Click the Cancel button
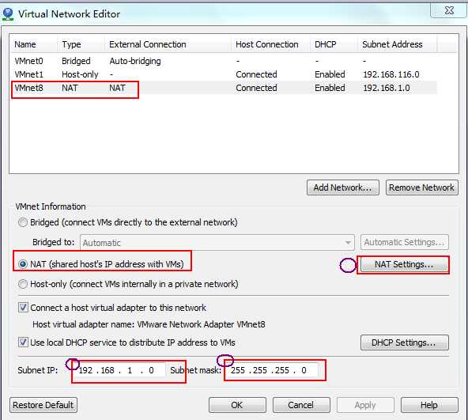The width and height of the screenshot is (468, 420). tap(301, 405)
